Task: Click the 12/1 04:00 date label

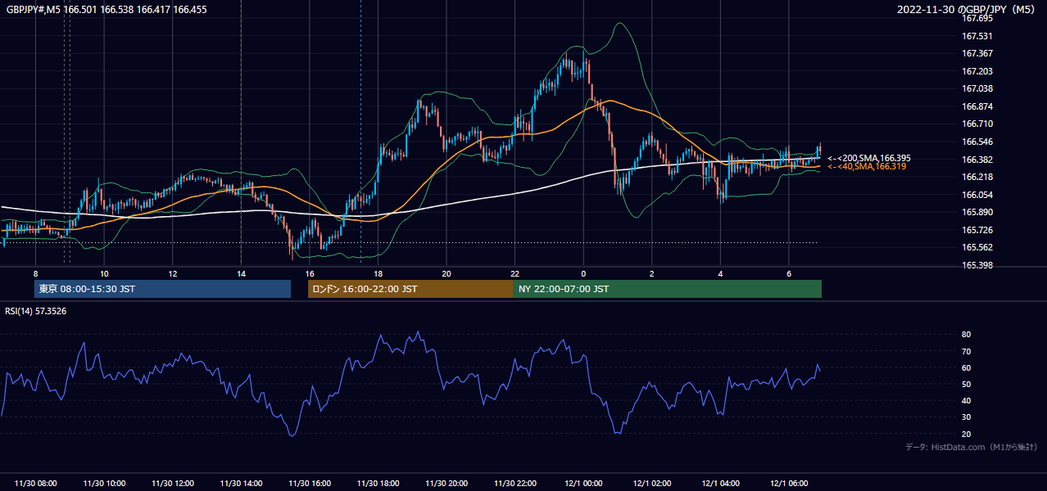Action: (x=720, y=484)
